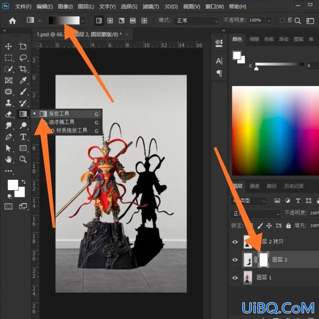Image resolution: width=319 pixels, height=319 pixels.
Task: Select the Eyedropper tool
Action: pyautogui.click(x=23, y=81)
